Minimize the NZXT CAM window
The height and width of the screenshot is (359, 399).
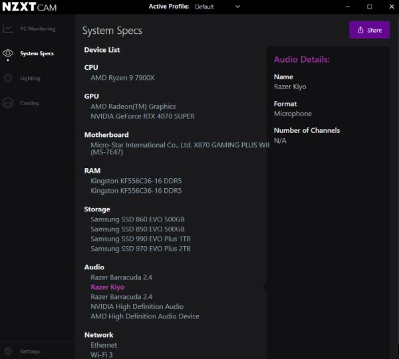[347, 7]
